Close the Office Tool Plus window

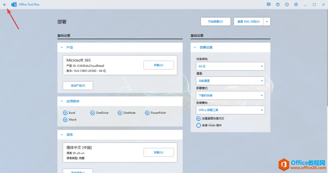click(x=323, y=4)
